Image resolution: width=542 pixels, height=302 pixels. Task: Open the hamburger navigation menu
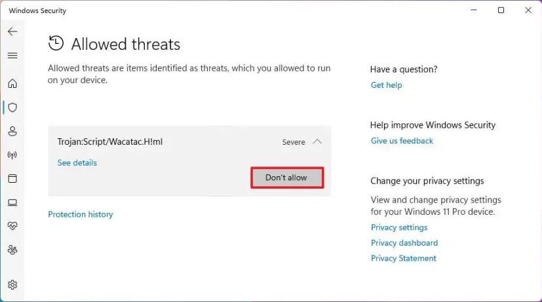(12, 56)
